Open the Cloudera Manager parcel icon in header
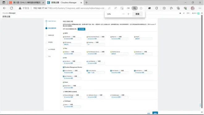This screenshot has height=115, width=204. 180,13
